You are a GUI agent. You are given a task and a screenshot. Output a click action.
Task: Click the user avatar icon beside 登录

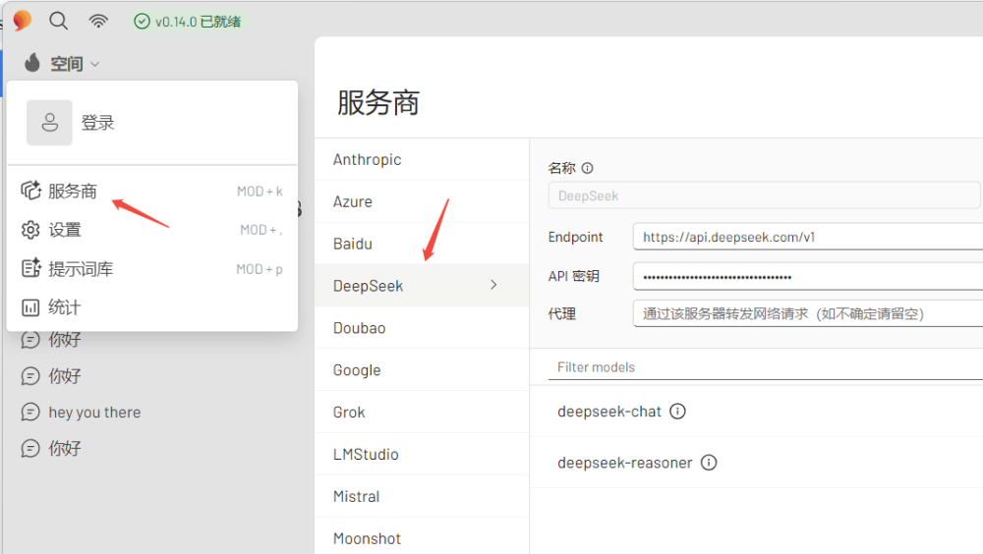coord(49,123)
